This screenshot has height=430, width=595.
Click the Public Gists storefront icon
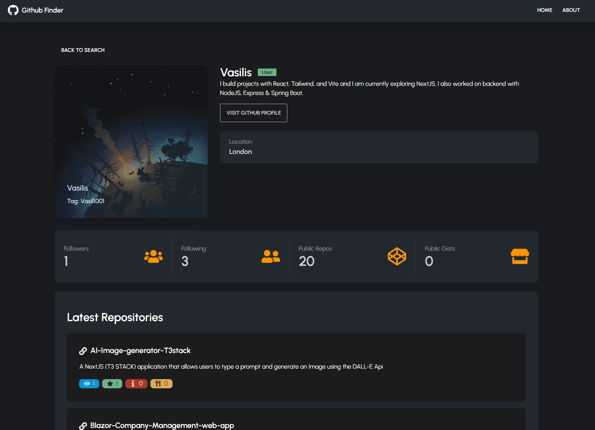pyautogui.click(x=520, y=257)
